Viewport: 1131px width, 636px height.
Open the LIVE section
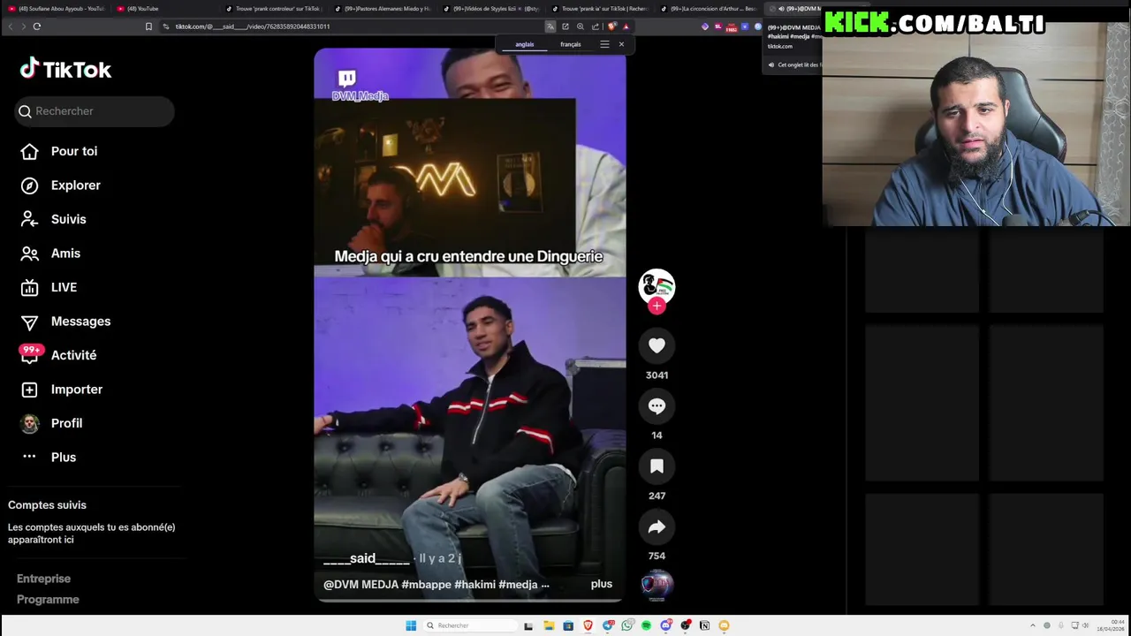click(64, 287)
